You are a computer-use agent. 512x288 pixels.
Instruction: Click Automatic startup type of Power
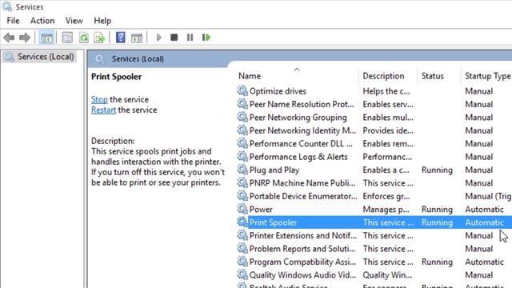click(484, 210)
